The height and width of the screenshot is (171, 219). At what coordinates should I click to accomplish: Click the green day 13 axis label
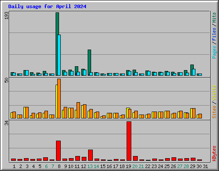pyautogui.click(x=90, y=166)
